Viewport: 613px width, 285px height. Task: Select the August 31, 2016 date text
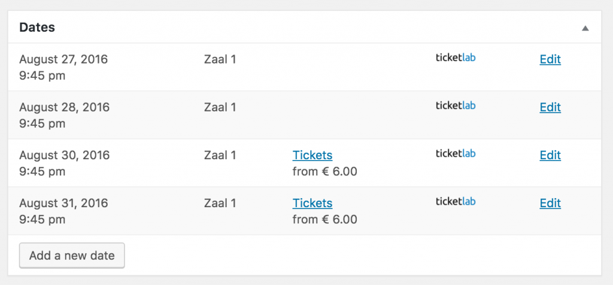[63, 204]
